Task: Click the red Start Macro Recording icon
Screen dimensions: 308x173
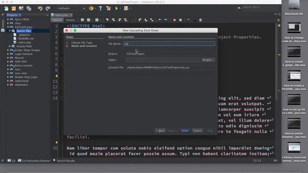Action: click(174, 20)
